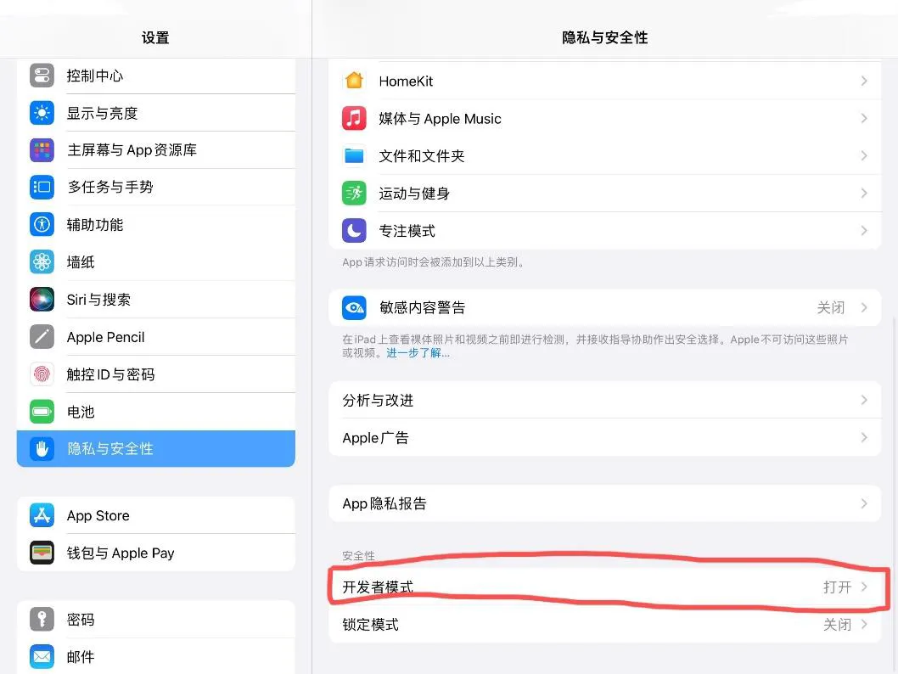Open Battery settings from the sidebar icon

42,412
